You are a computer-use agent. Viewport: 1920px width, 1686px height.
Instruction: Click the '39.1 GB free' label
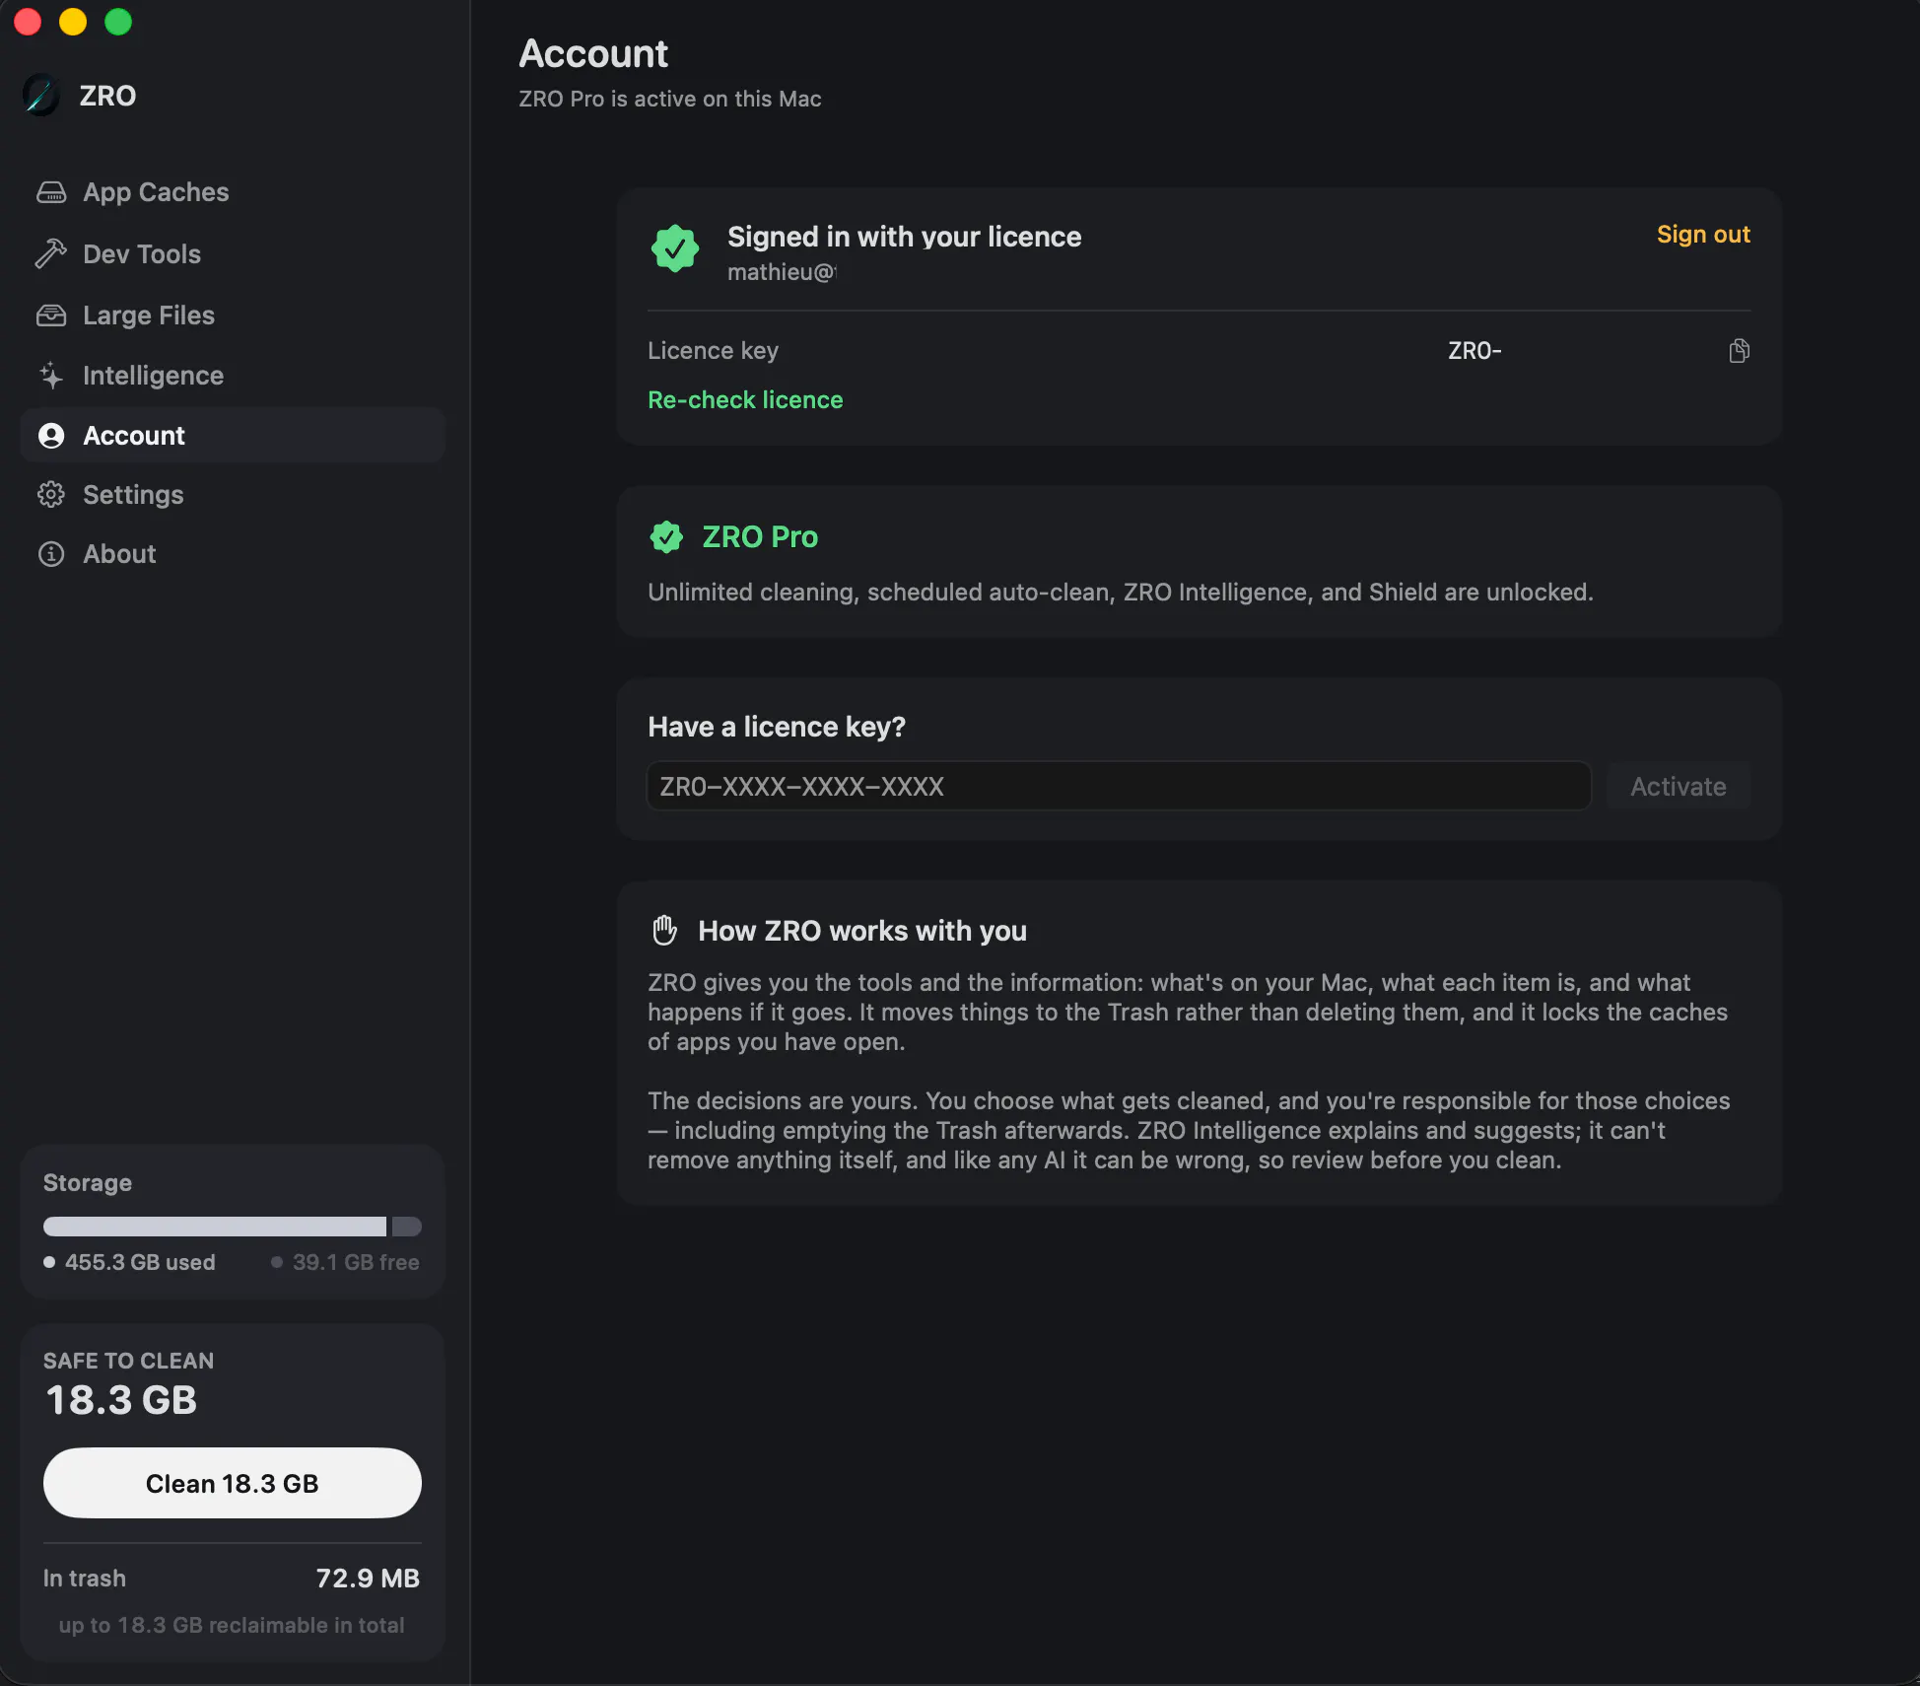coord(356,1263)
